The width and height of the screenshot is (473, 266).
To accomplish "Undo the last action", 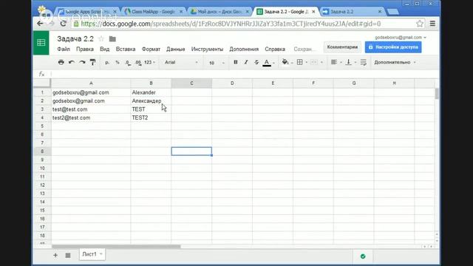I will [72, 62].
